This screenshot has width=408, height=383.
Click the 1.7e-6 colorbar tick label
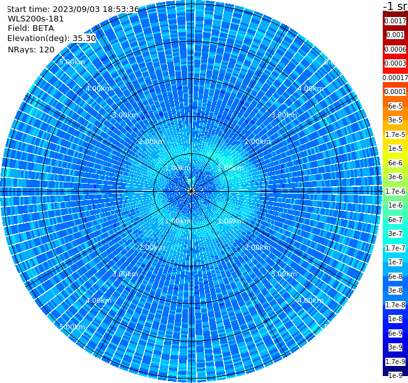pos(395,191)
